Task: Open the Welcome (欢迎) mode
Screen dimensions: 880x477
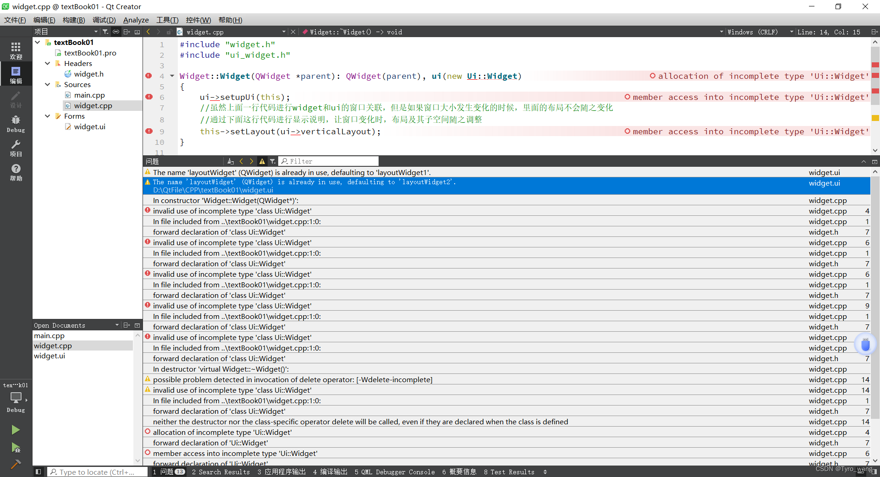Action: [x=16, y=50]
